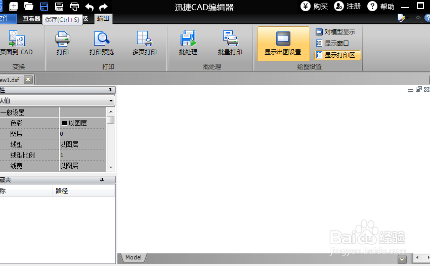Save as PDF via the quick toolbar
Screen dimensions: 430x266
click(x=59, y=6)
